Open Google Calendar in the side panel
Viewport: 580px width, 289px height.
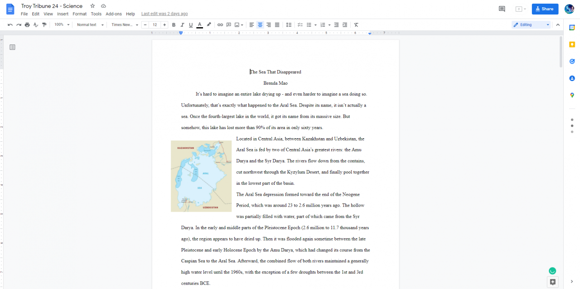tap(572, 28)
